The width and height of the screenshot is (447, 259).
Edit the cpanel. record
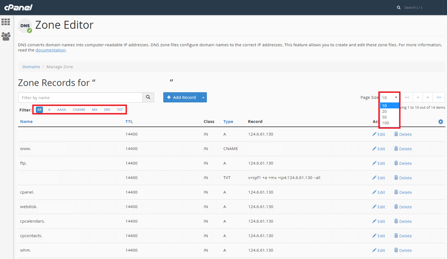(378, 192)
